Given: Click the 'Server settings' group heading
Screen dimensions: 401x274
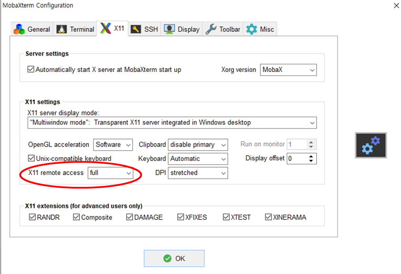Looking at the screenshot, I should 47,54.
